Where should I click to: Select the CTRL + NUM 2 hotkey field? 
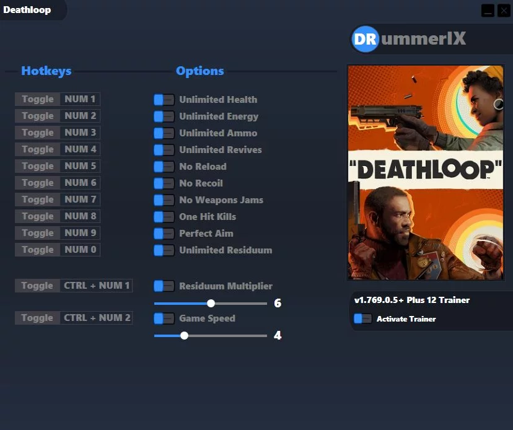(96, 318)
